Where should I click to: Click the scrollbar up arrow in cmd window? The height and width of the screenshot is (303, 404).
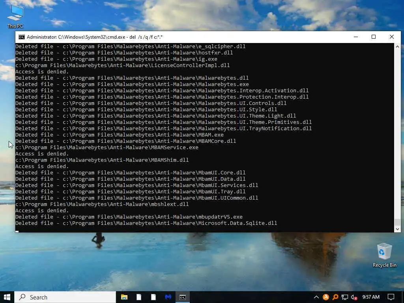pos(397,47)
